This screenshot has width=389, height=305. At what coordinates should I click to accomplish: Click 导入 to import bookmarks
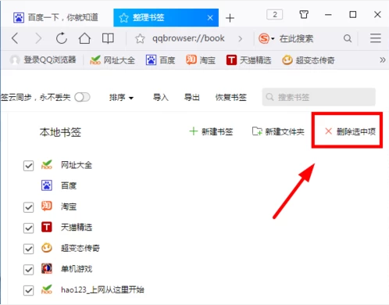tap(161, 98)
